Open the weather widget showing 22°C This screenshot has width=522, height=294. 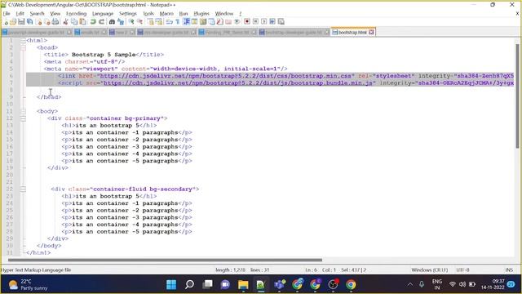[28, 285]
